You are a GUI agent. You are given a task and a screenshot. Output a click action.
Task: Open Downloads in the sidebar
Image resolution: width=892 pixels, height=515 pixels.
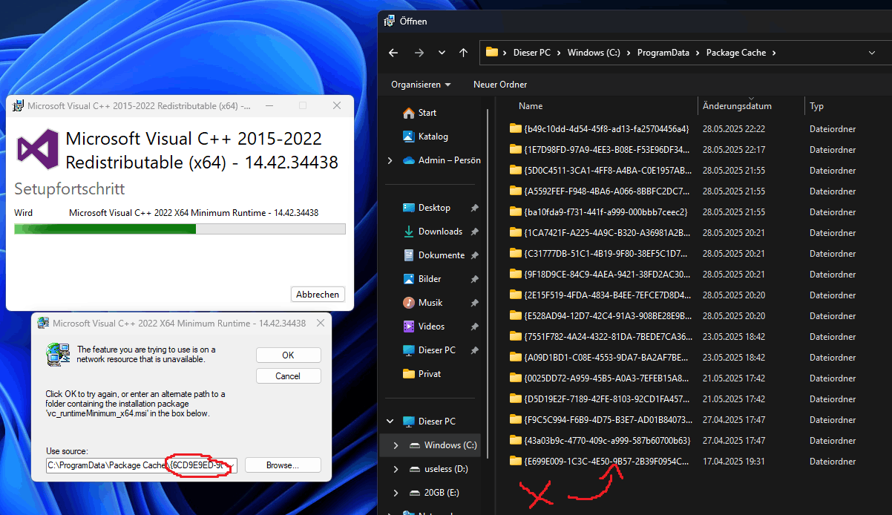pos(440,232)
